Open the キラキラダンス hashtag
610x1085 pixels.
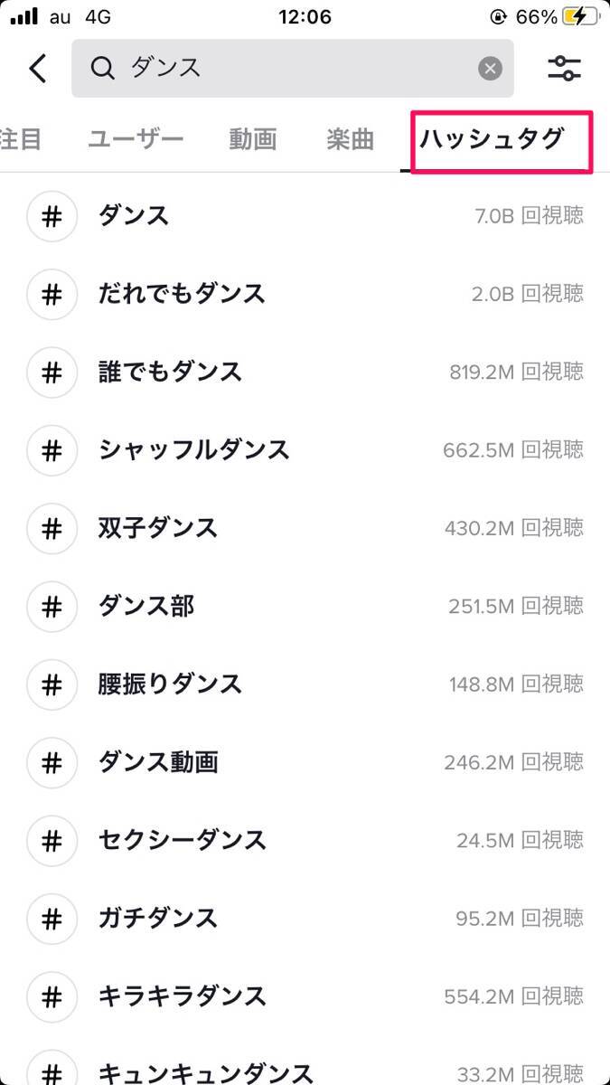(182, 996)
